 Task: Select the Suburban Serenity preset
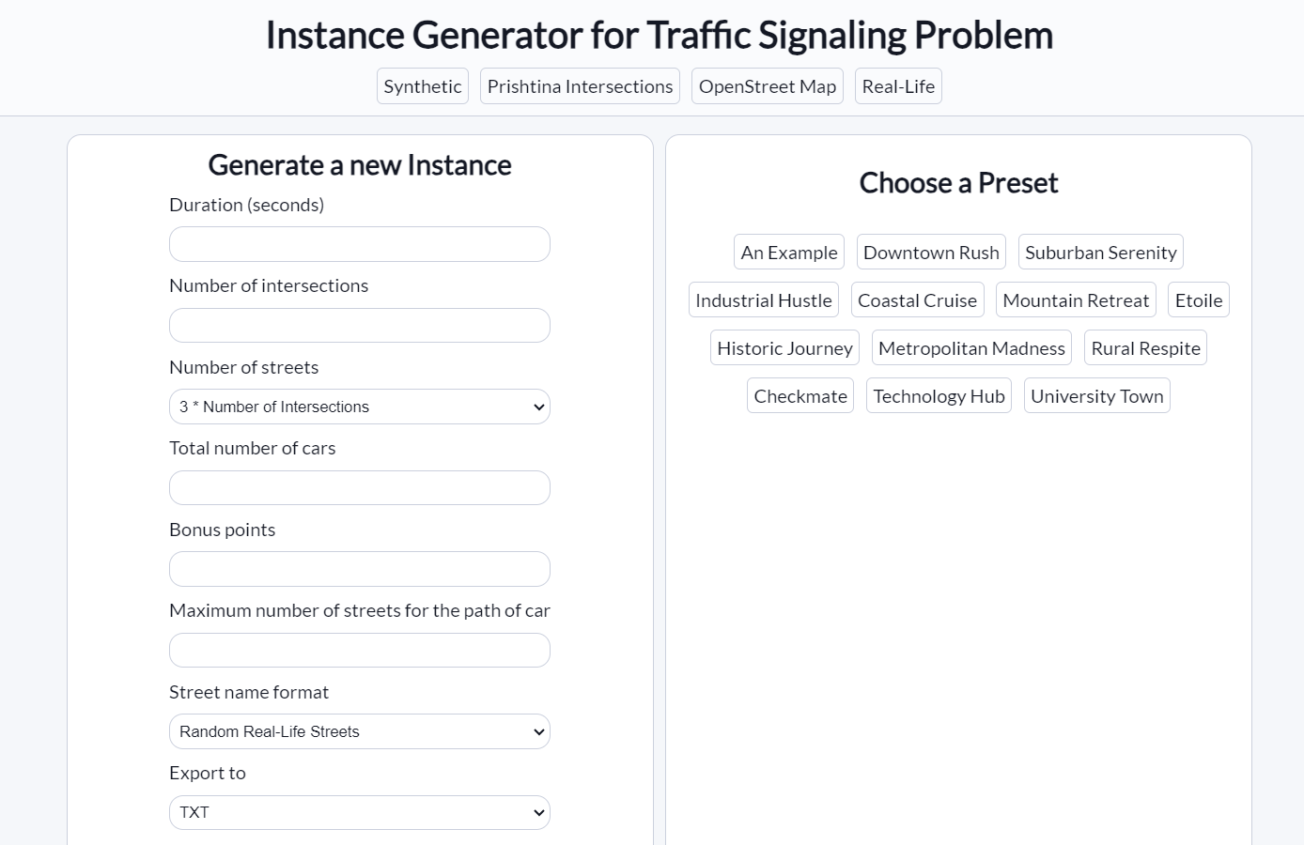click(x=1100, y=253)
